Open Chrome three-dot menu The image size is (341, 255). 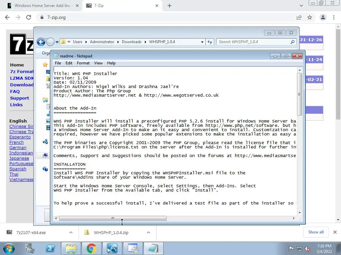[x=334, y=17]
